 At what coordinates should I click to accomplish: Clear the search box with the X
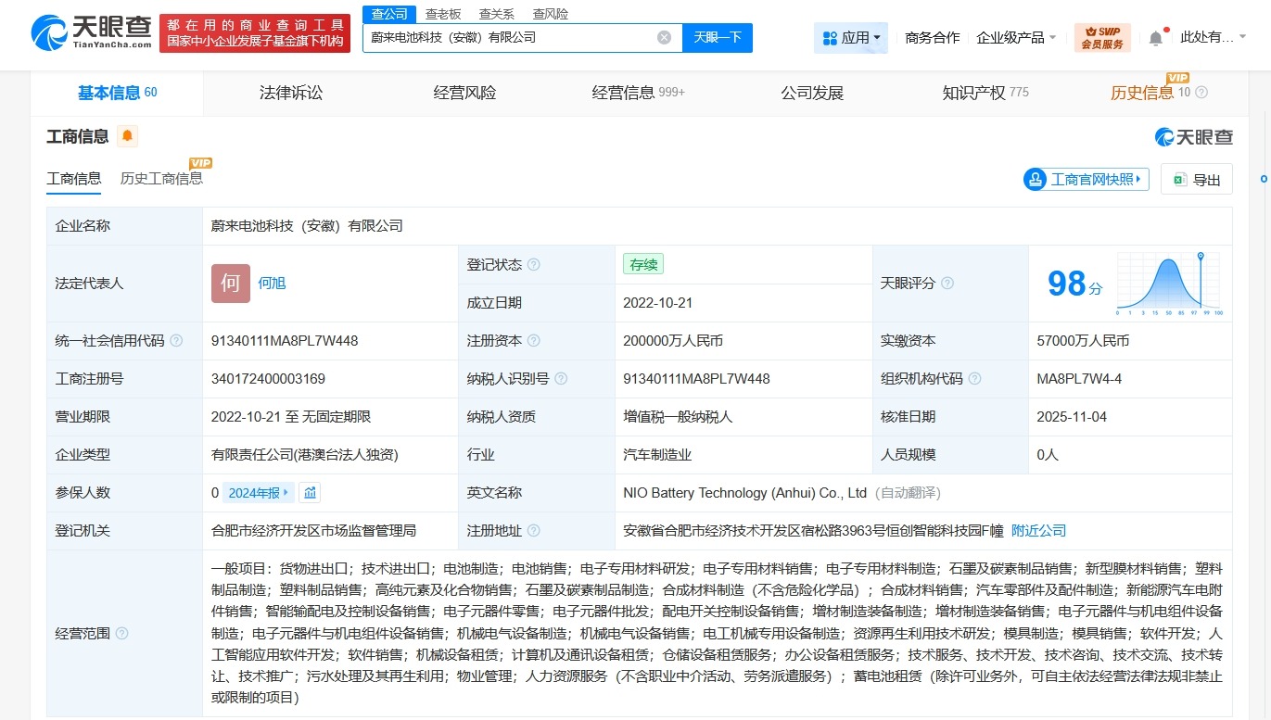[663, 37]
